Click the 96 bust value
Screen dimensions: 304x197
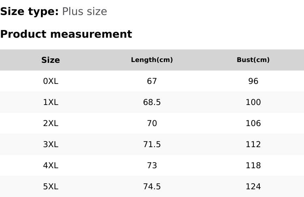point(253,81)
